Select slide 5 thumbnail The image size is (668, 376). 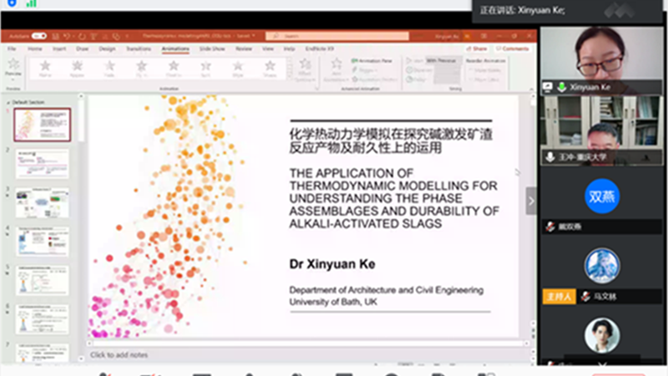pos(43,281)
